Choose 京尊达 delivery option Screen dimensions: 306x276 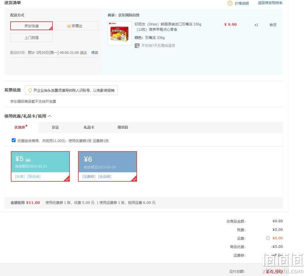[77, 26]
